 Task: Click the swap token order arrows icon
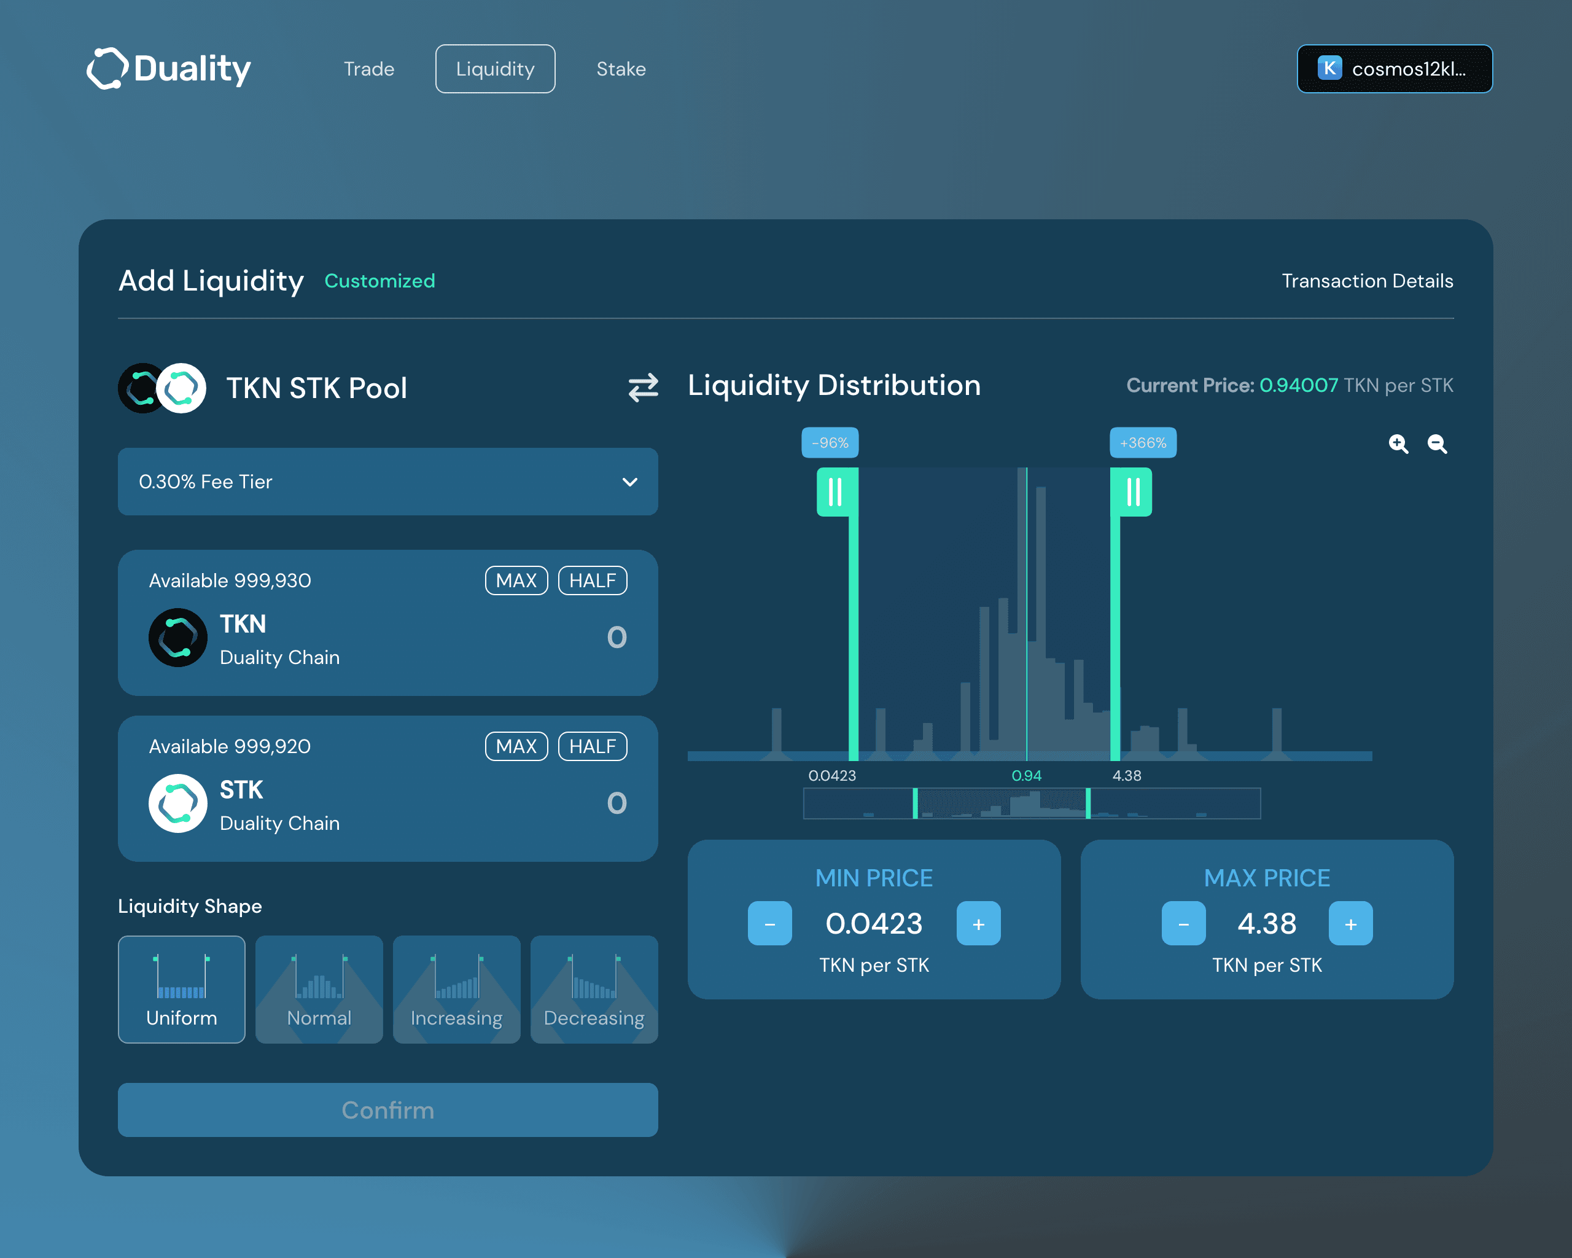click(x=643, y=387)
